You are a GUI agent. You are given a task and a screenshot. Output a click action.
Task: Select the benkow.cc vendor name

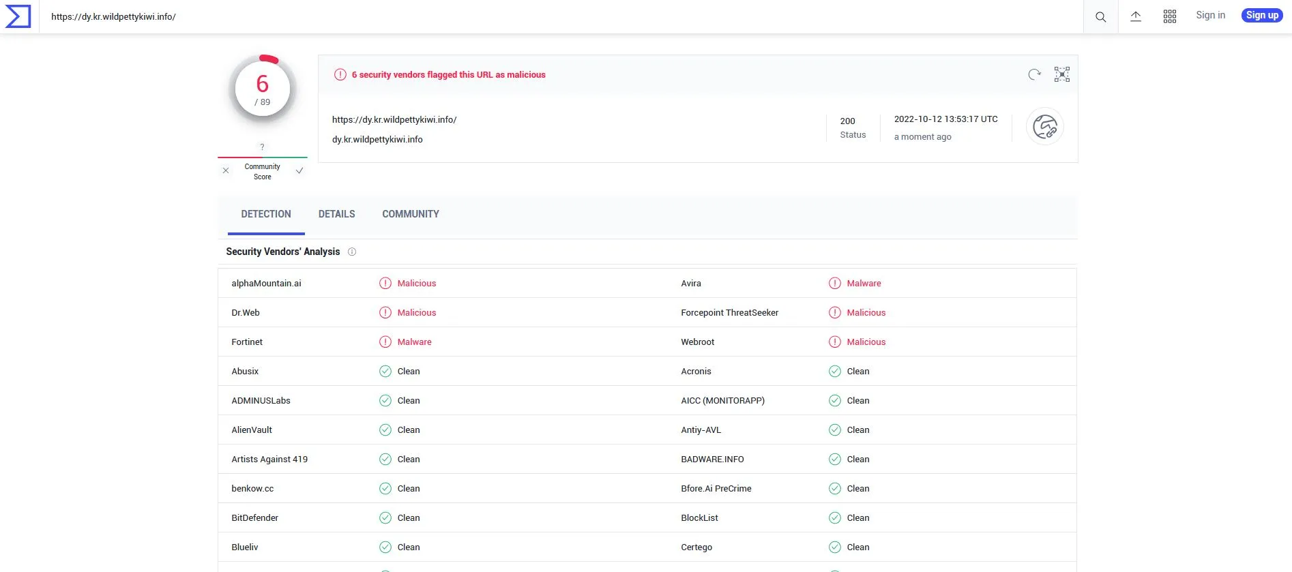(252, 488)
